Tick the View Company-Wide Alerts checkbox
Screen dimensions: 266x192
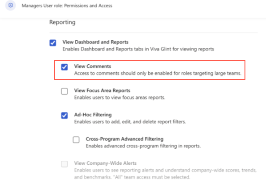point(64,164)
